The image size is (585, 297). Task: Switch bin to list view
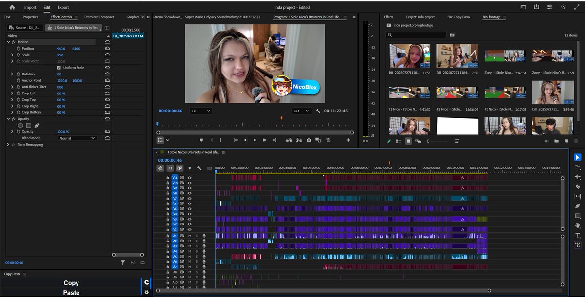pos(398,141)
